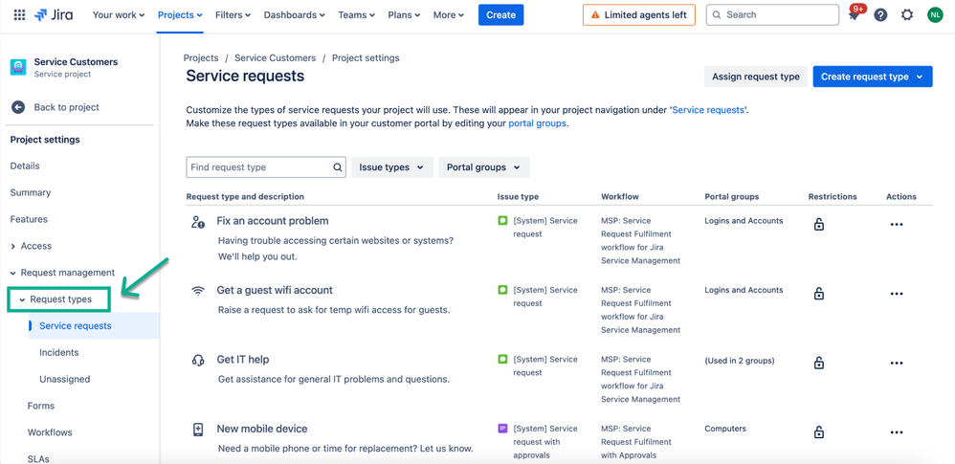Open the portal groups link
Viewport: 955px width, 464px height.
[x=537, y=123]
